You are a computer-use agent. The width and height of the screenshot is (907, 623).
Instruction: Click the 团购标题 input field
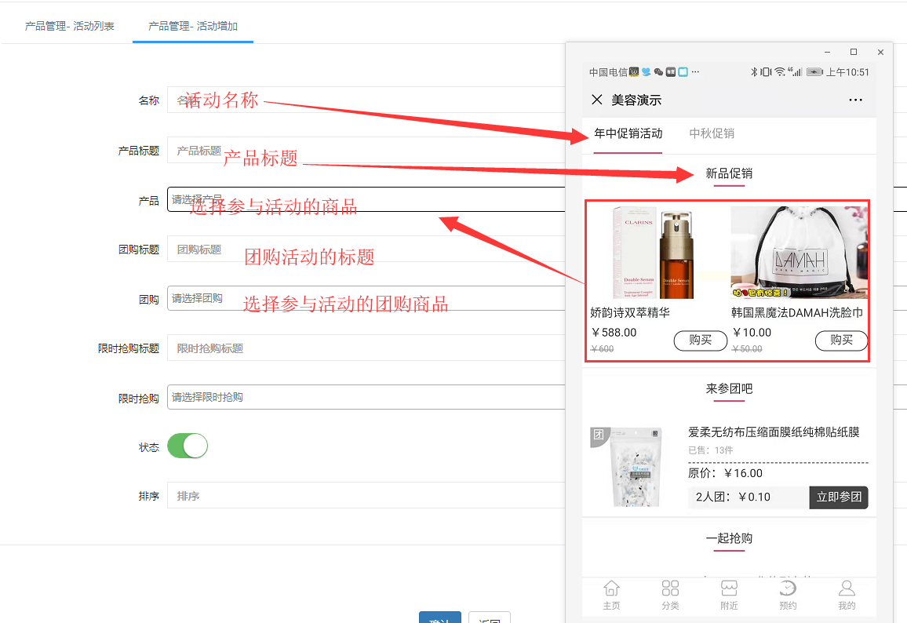pos(366,250)
